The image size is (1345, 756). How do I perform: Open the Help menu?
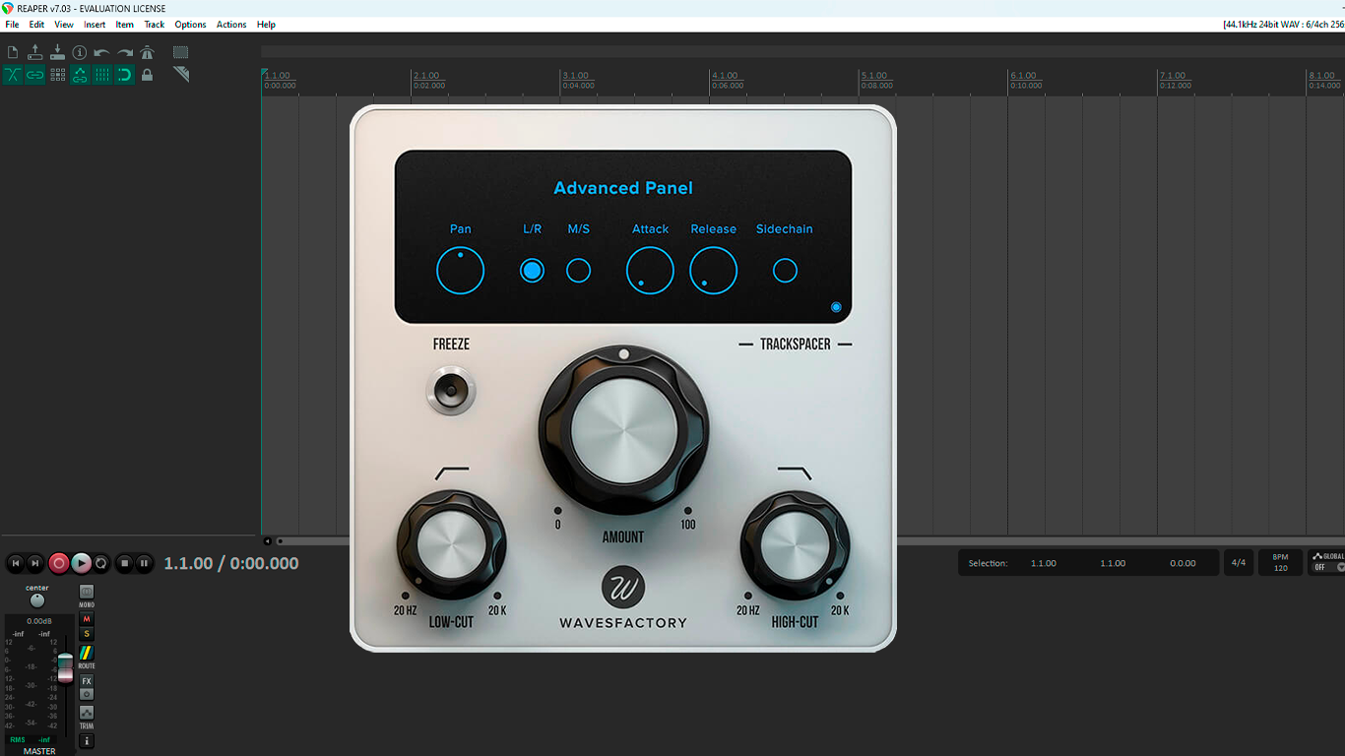pyautogui.click(x=266, y=25)
